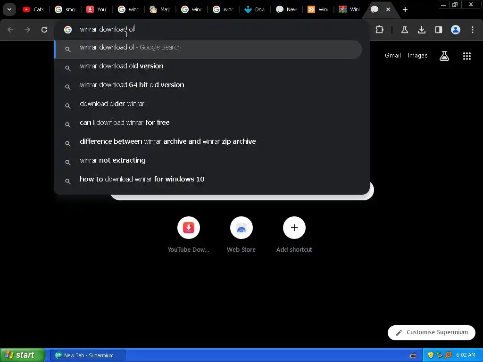483x362 pixels.
Task: Open the Windows start menu
Action: pos(22,355)
